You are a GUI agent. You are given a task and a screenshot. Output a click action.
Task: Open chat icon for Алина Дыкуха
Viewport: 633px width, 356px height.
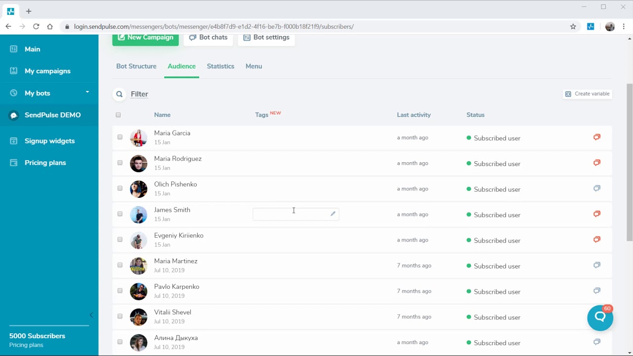coord(597,342)
